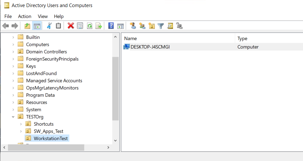Open the View menu

(x=43, y=16)
